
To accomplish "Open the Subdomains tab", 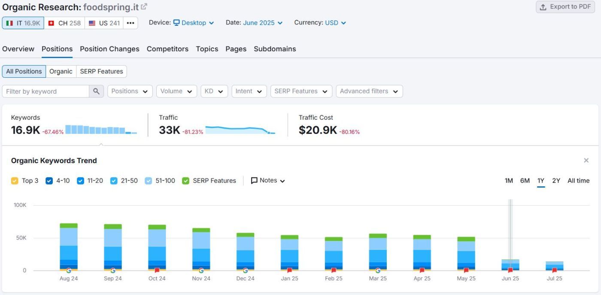I will coord(275,49).
